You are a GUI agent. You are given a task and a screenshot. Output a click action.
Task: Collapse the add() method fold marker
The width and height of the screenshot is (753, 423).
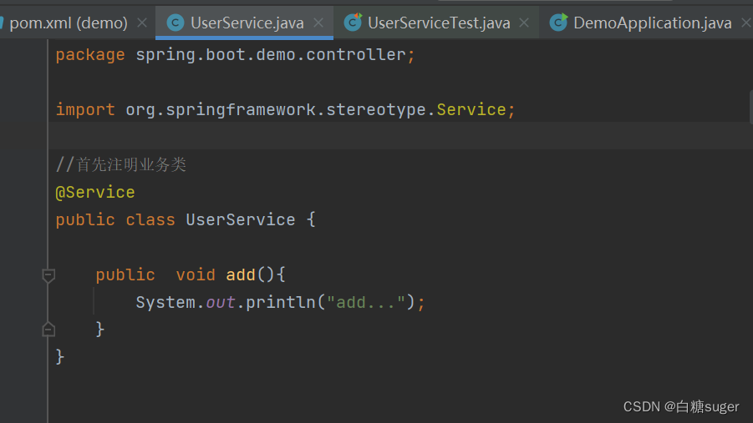click(x=48, y=275)
